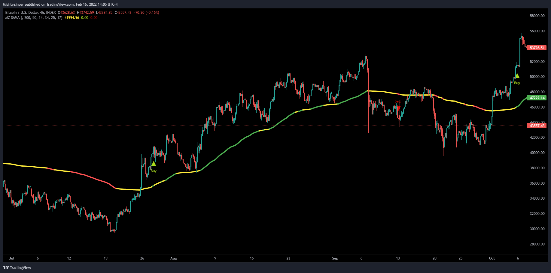Click the close value C43557.43
551x273 pixels.
coord(123,13)
